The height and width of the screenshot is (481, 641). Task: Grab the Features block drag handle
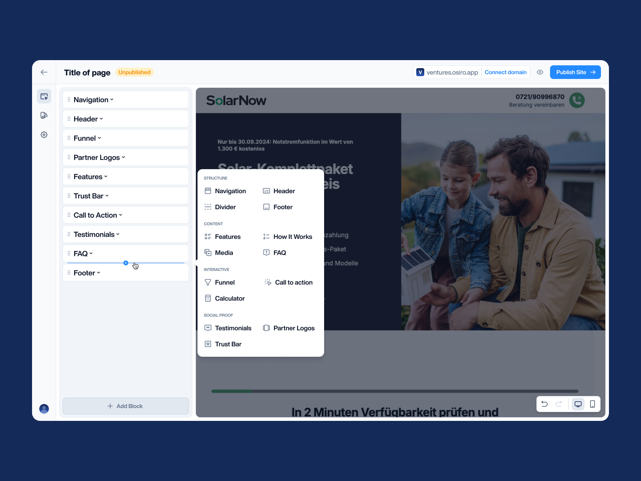69,176
